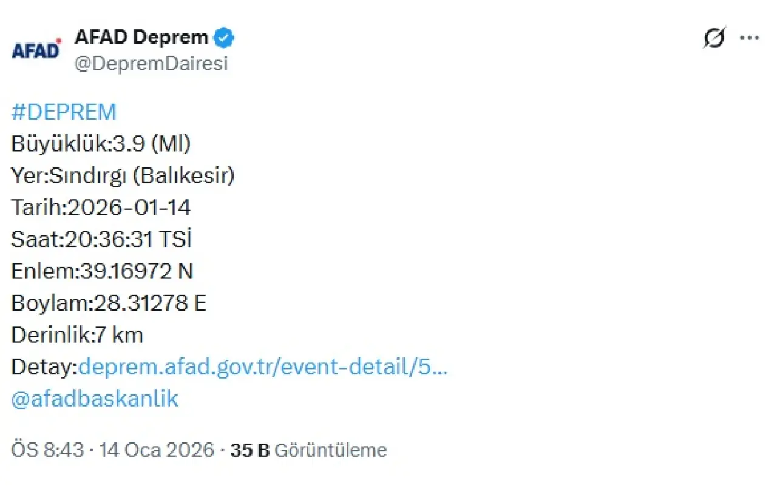This screenshot has width=777, height=486.
Task: Click the @DepremDairesi handle
Action: click(x=151, y=64)
